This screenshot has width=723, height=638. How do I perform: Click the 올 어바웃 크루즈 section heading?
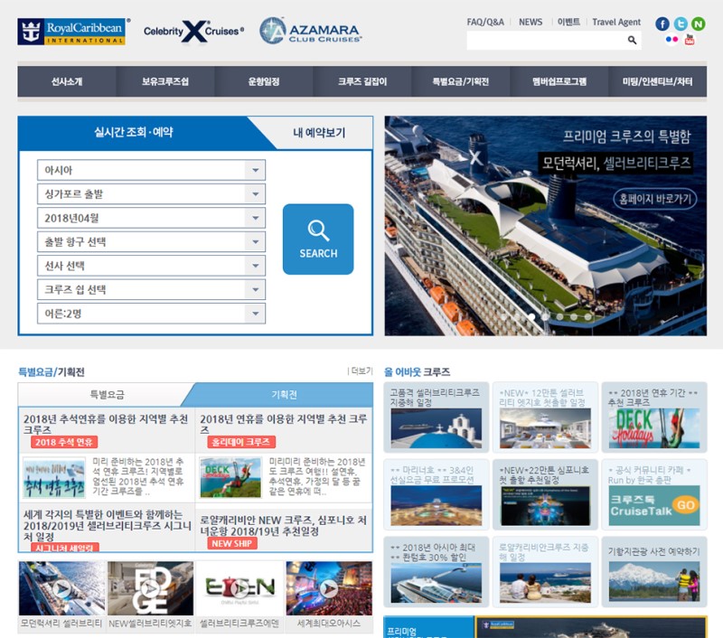tap(417, 372)
